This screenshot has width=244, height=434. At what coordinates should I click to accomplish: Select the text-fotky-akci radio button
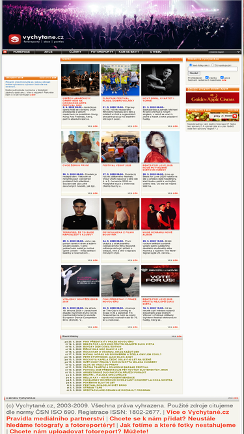[x=191, y=65]
